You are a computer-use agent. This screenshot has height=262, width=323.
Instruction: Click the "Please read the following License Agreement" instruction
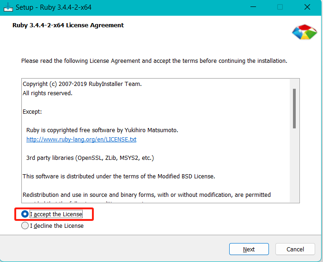154,61
